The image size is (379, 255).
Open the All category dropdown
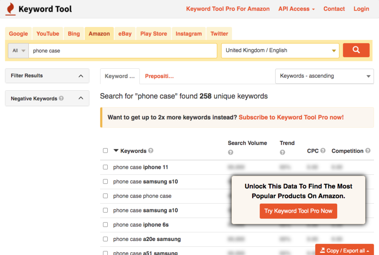(x=19, y=51)
